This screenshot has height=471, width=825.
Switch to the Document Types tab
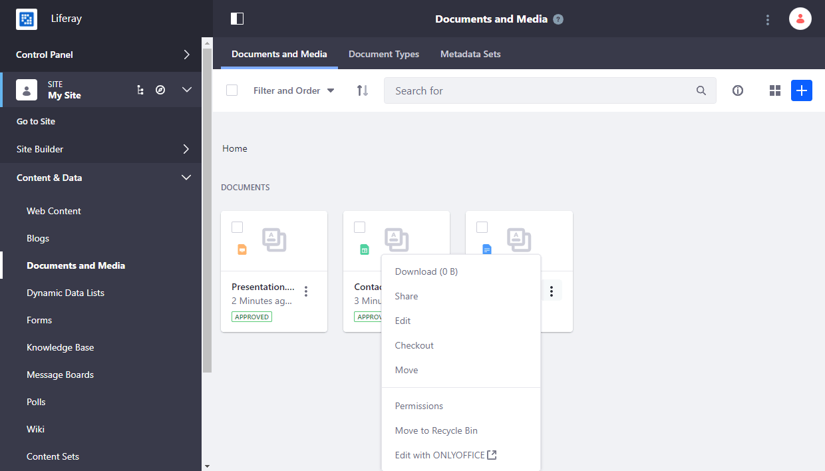coord(384,54)
